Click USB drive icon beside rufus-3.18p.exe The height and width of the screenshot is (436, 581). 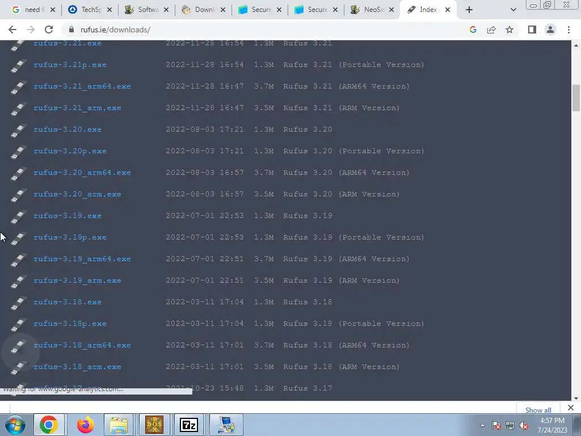[19, 325]
